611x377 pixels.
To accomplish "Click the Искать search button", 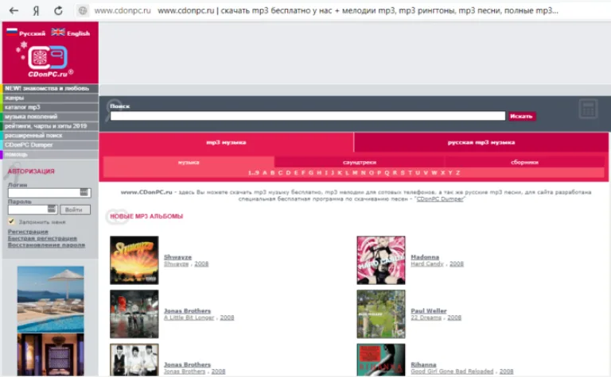I will 522,116.
